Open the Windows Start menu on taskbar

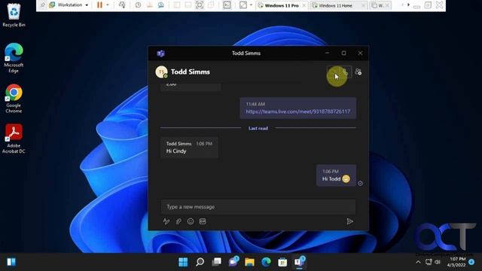pyautogui.click(x=183, y=262)
